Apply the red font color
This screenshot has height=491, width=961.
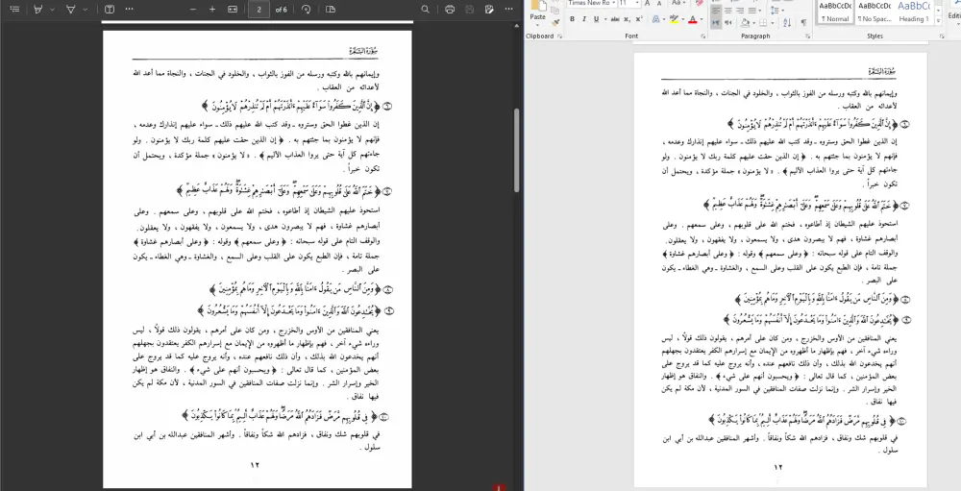coord(693,19)
